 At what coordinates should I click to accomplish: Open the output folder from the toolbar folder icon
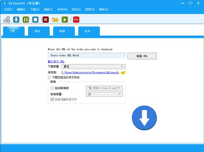(55, 20)
